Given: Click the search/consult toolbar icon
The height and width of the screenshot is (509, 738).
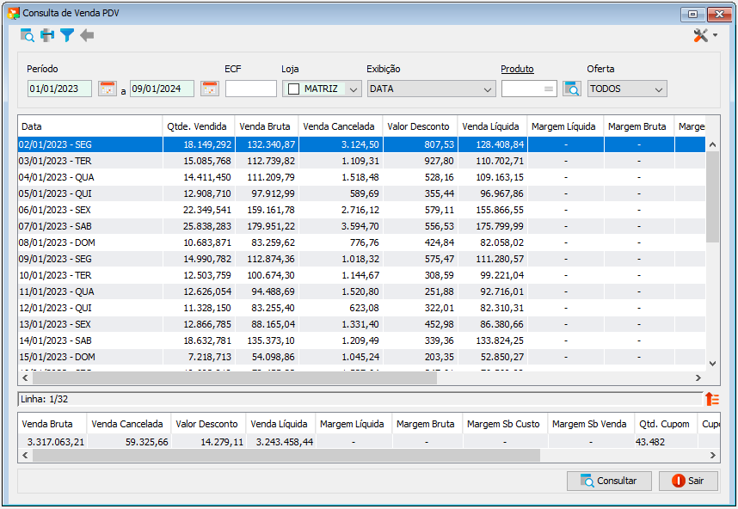Looking at the screenshot, I should [x=28, y=35].
